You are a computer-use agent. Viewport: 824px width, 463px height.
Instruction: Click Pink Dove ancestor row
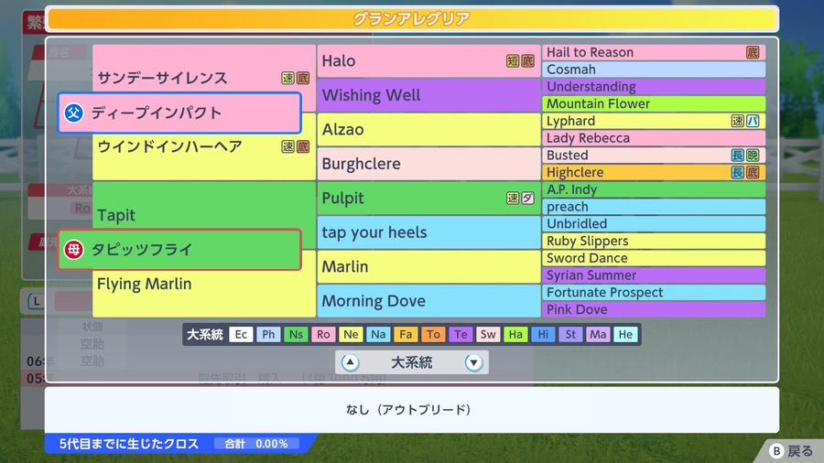(654, 309)
